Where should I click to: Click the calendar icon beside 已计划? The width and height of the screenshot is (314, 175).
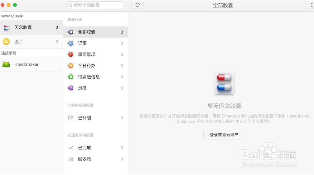(x=71, y=118)
